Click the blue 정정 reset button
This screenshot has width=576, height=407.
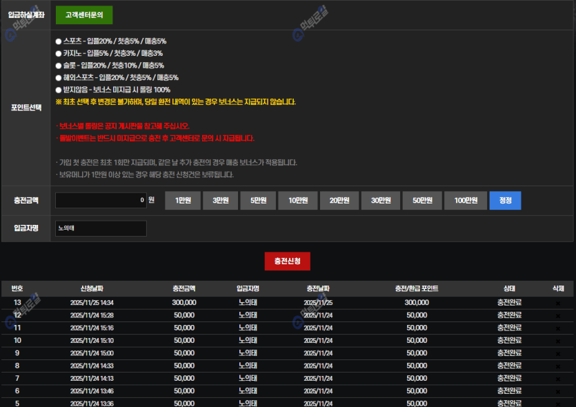[505, 200]
